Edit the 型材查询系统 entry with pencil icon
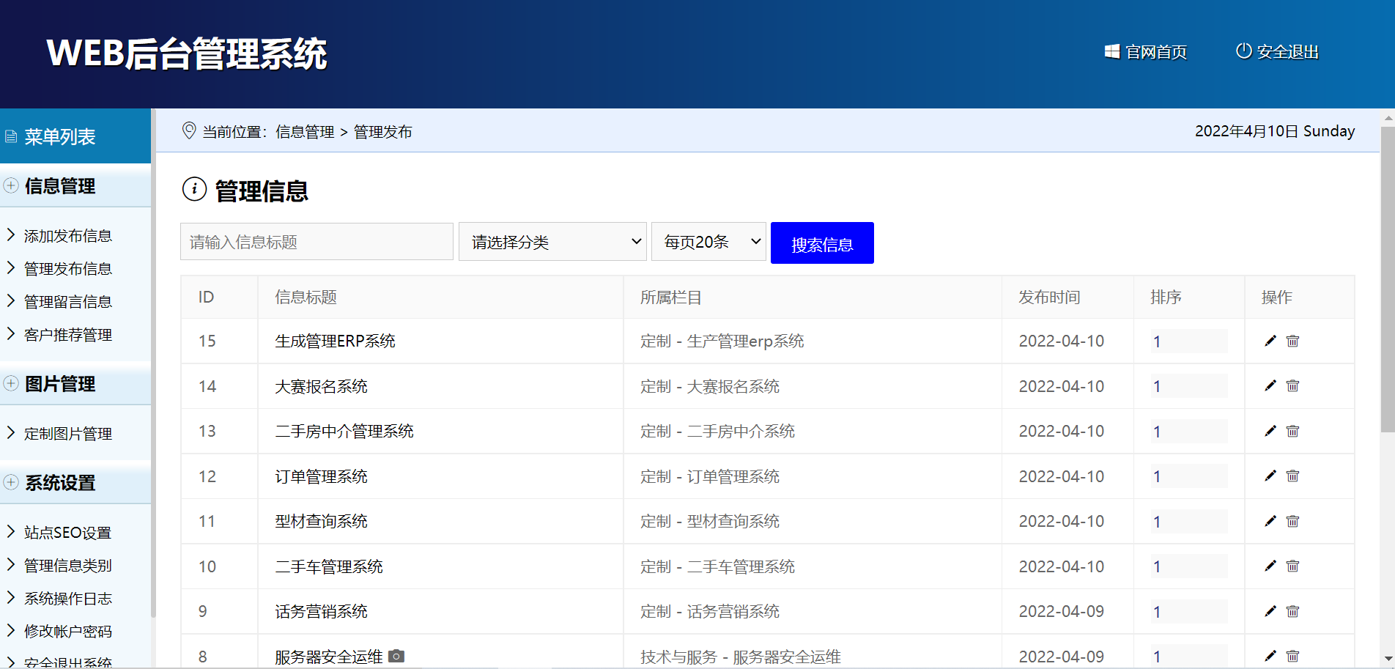Image resolution: width=1395 pixels, height=669 pixels. pyautogui.click(x=1270, y=521)
